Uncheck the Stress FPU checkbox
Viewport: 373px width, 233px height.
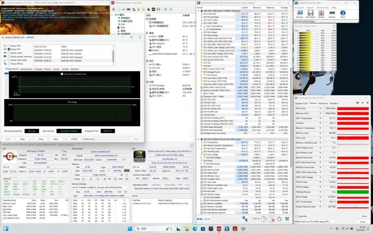(9, 49)
